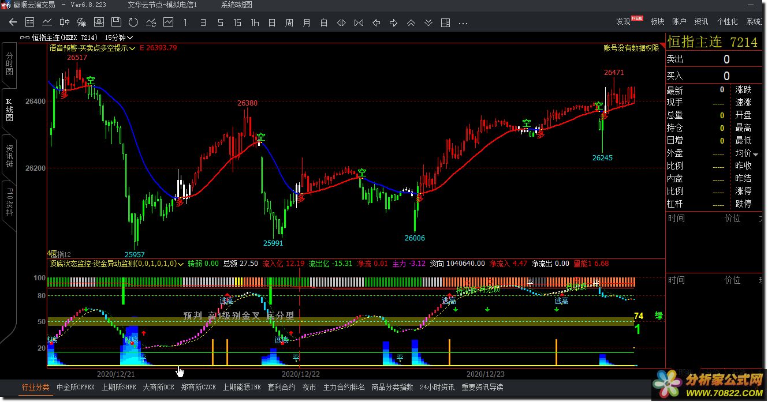Switch to the 资讯链 side tab

[x=9, y=156]
